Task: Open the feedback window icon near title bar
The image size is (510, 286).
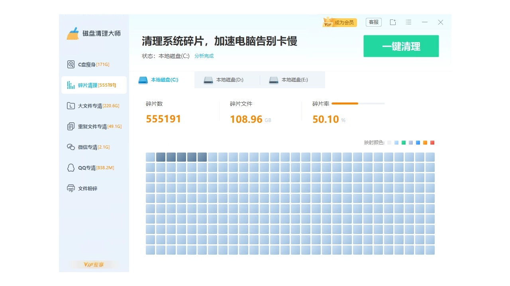Action: (393, 22)
